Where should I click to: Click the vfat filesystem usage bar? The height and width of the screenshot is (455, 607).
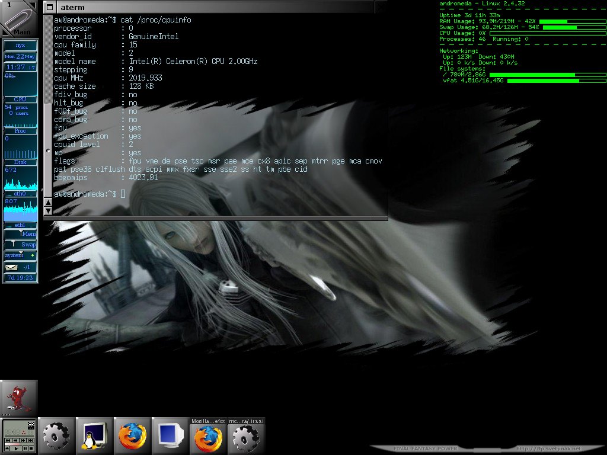pos(557,81)
